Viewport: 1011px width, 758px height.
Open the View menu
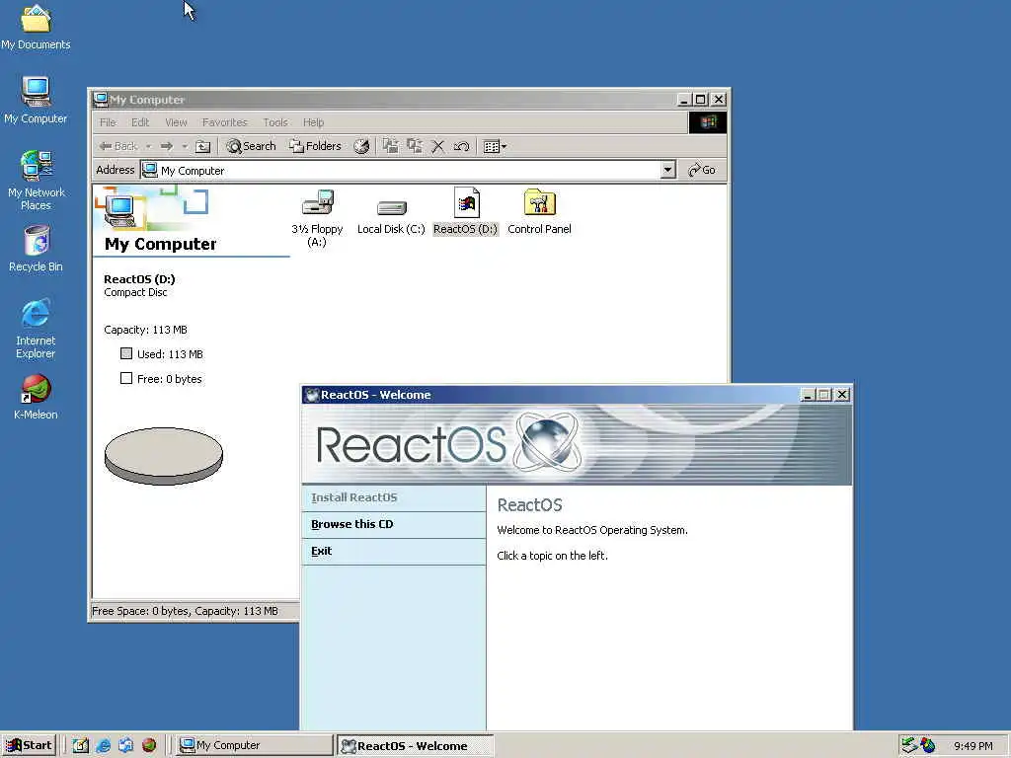click(x=176, y=122)
